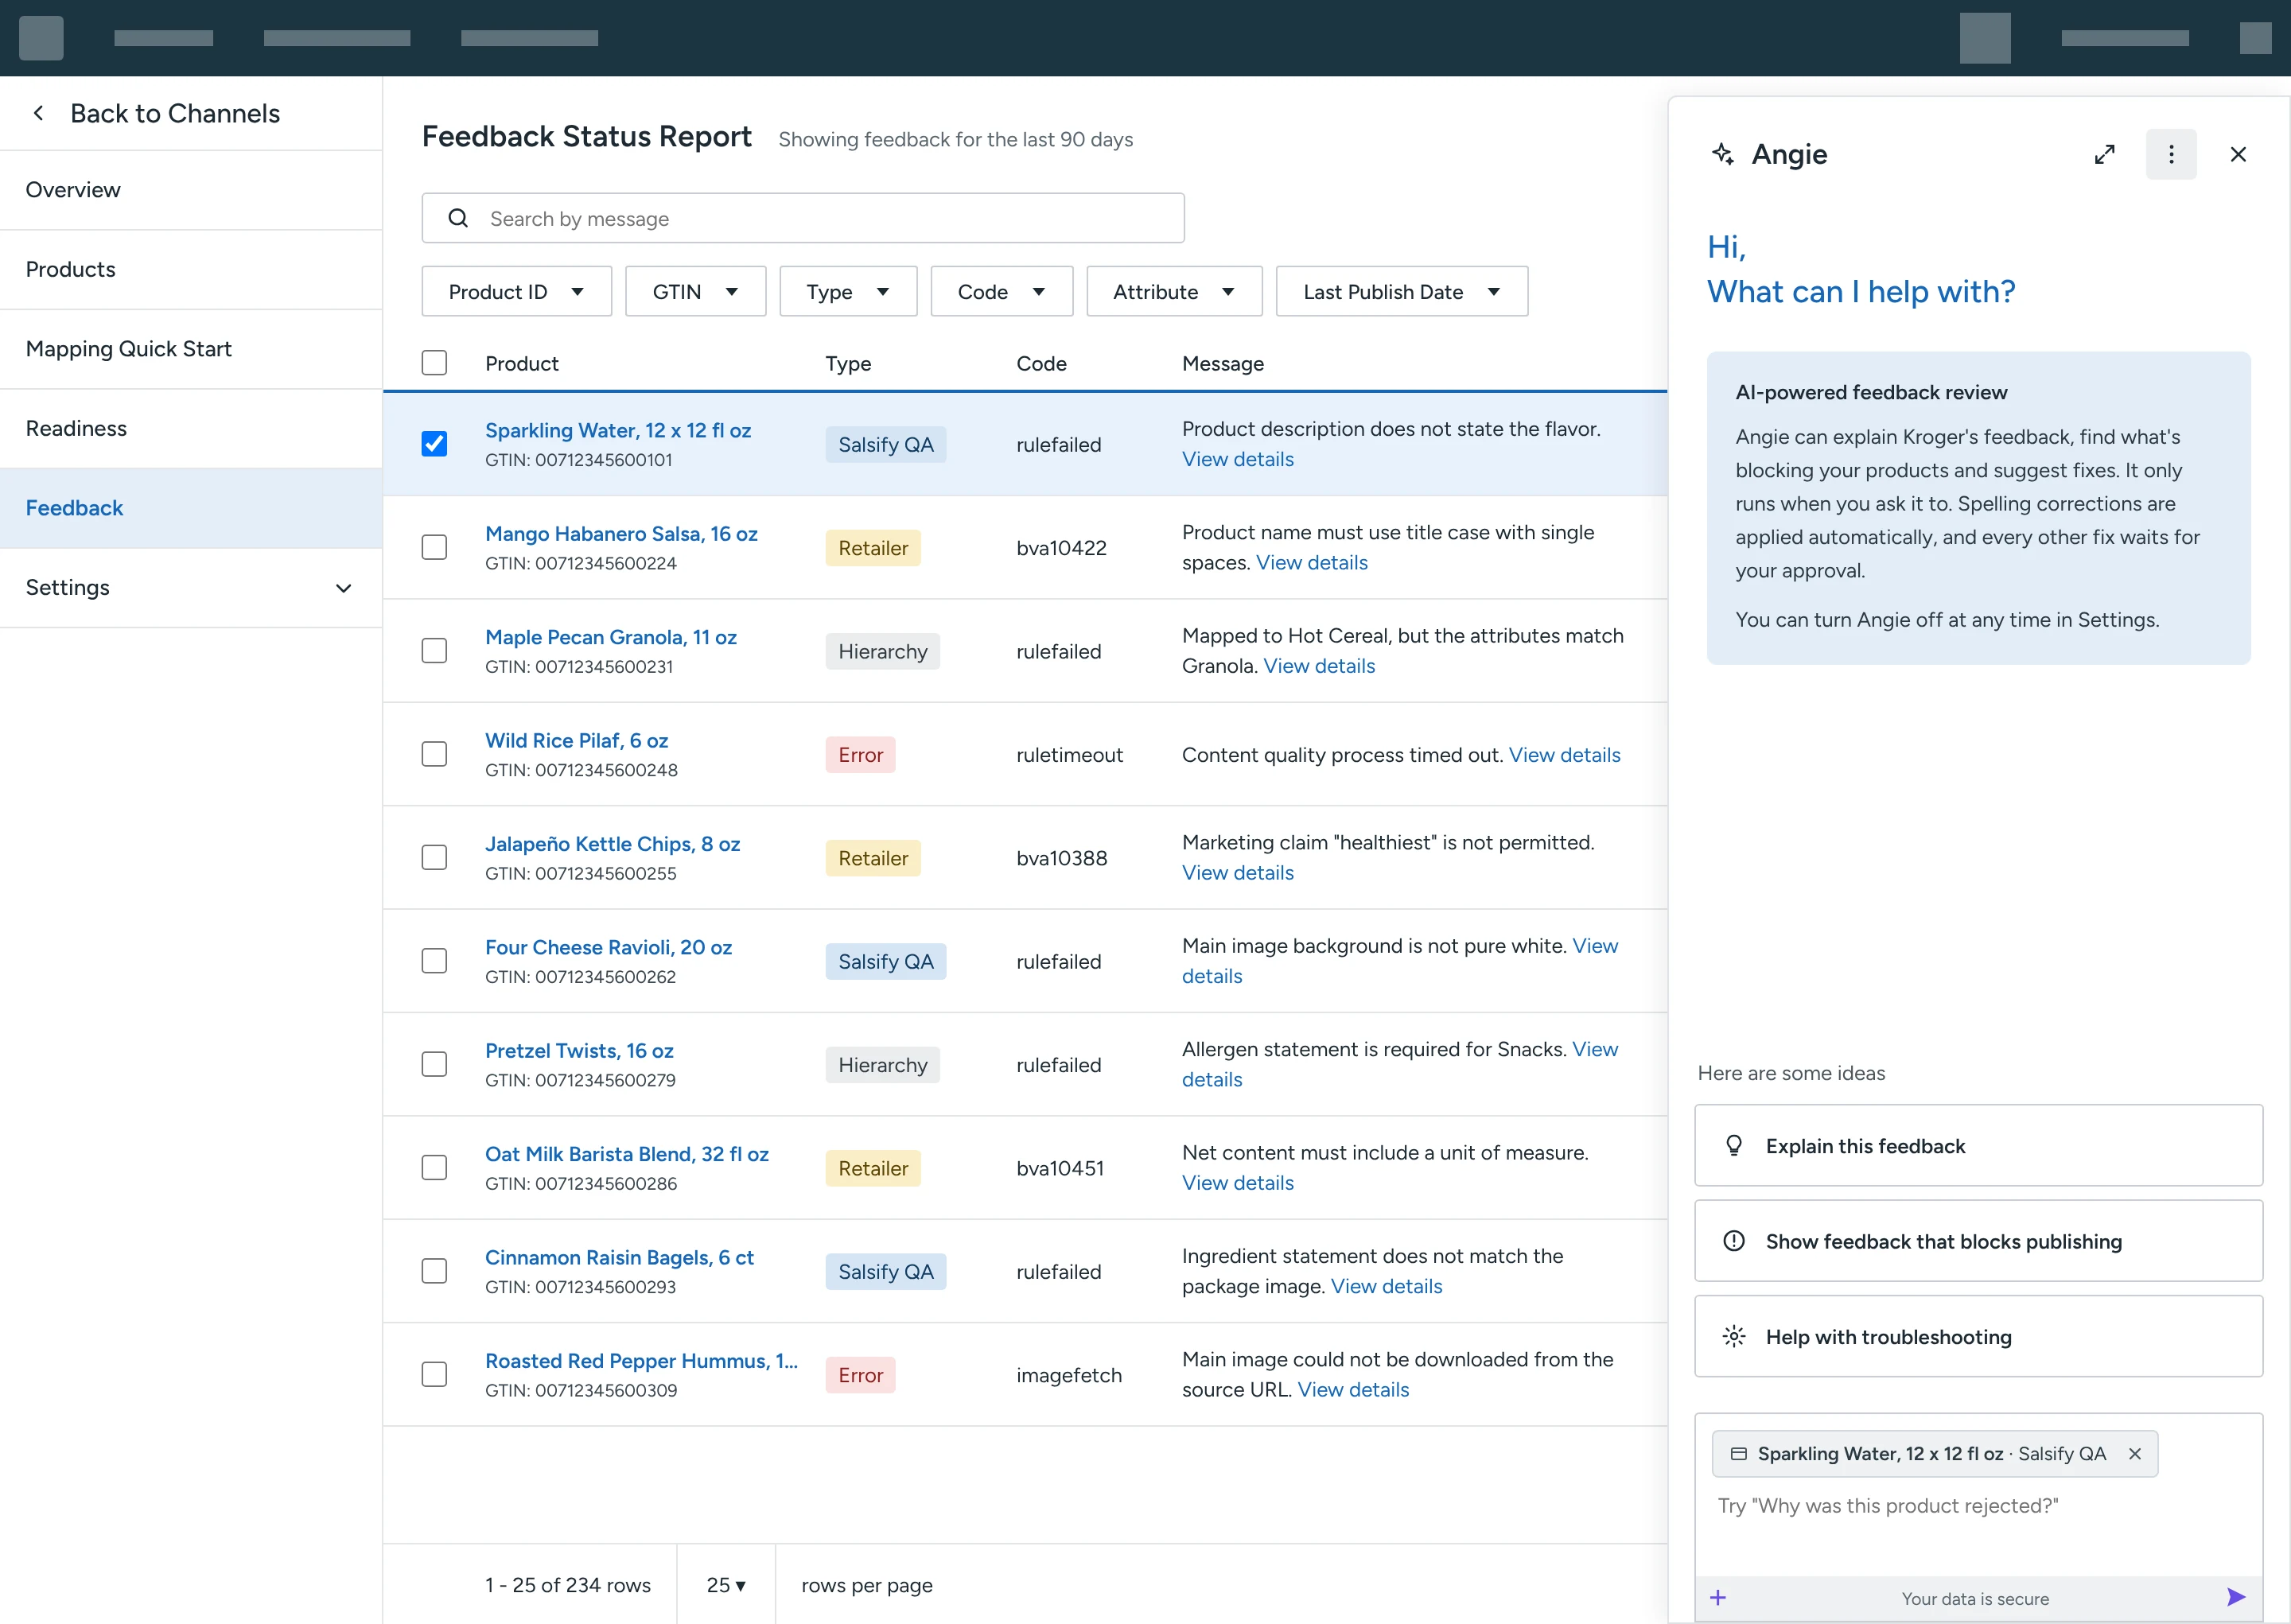The width and height of the screenshot is (2291, 1624).
Task: Choose Help with troubleshooting suggestion
Action: click(1978, 1337)
